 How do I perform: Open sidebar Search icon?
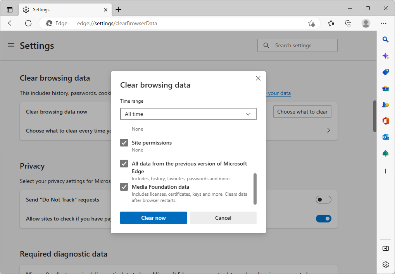(385, 40)
